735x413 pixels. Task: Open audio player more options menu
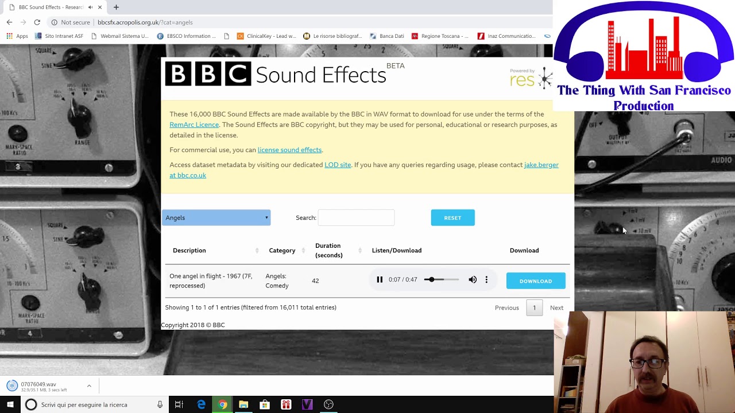(486, 280)
